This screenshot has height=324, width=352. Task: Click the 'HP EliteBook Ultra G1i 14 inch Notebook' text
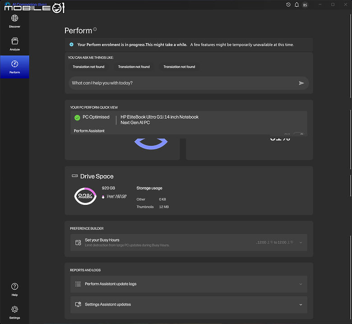coord(159,117)
